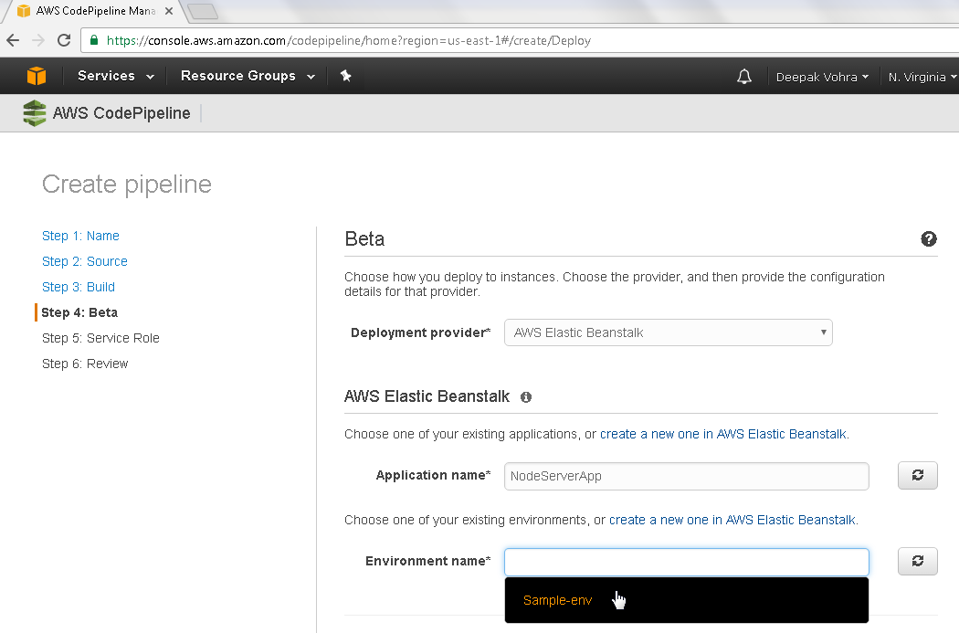
Task: Close the AWS CodePipeline browser tab
Action: coord(169,11)
